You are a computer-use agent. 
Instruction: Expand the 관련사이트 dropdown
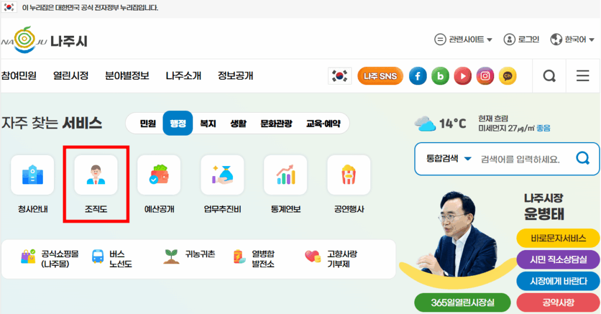pos(464,39)
